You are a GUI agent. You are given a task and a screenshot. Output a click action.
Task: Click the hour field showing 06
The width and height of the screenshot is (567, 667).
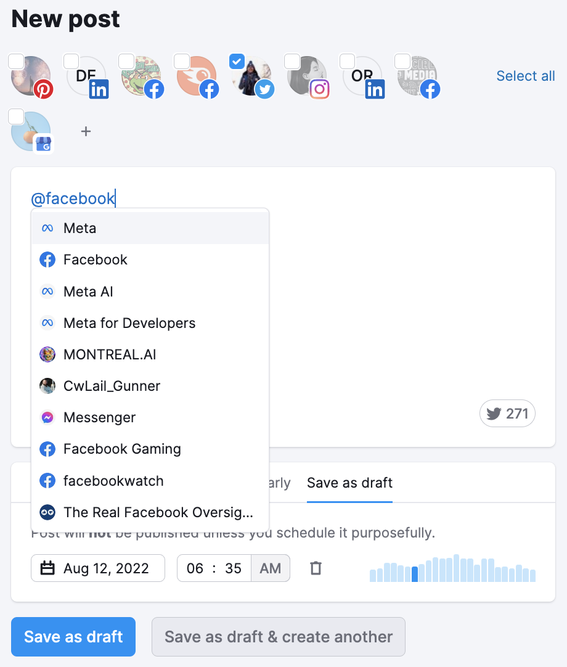click(195, 568)
